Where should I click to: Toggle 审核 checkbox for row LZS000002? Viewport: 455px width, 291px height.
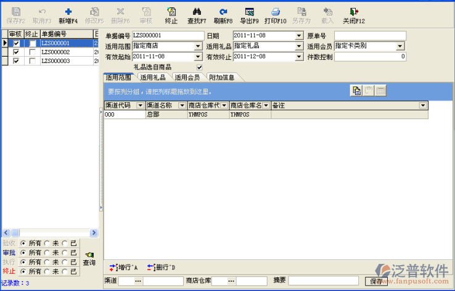(16, 52)
